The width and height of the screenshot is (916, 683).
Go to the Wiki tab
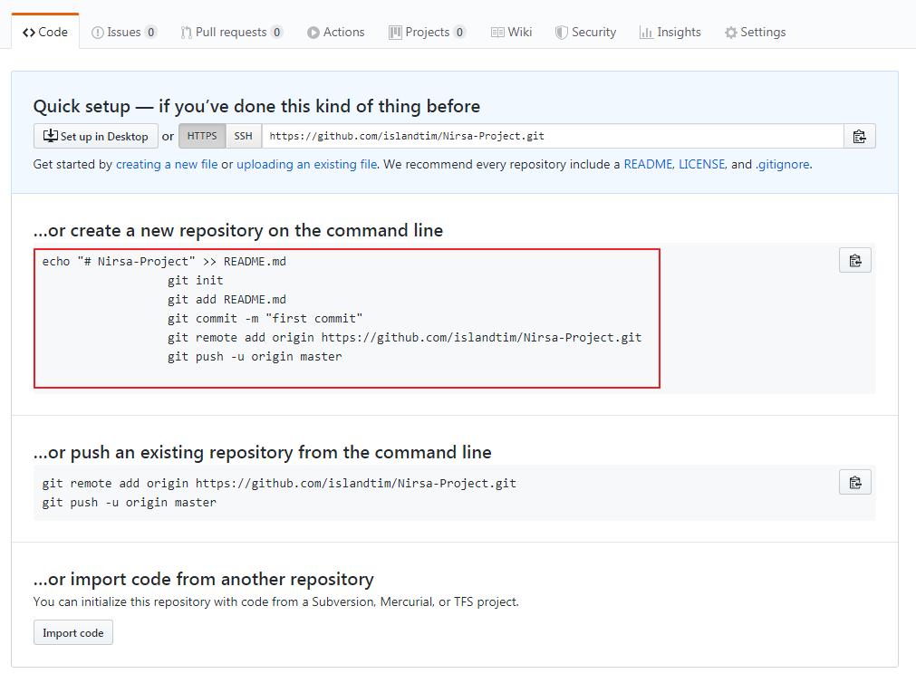[x=511, y=32]
